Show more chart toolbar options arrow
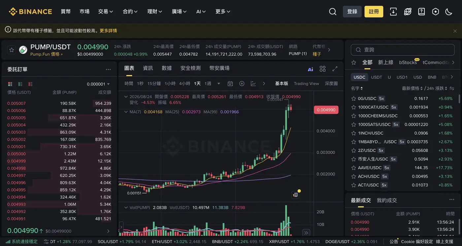 (x=264, y=84)
